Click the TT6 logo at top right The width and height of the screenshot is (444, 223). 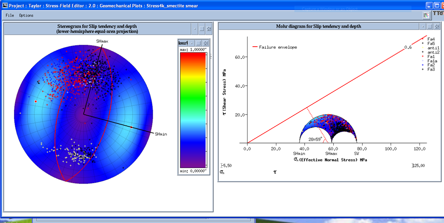pyautogui.click(x=438, y=13)
